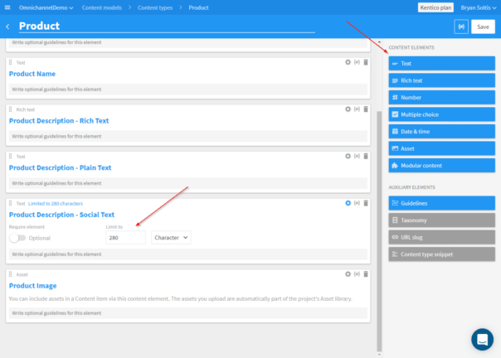Show codename of Product Image element
Image resolution: width=501 pixels, height=358 pixels.
[x=357, y=274]
